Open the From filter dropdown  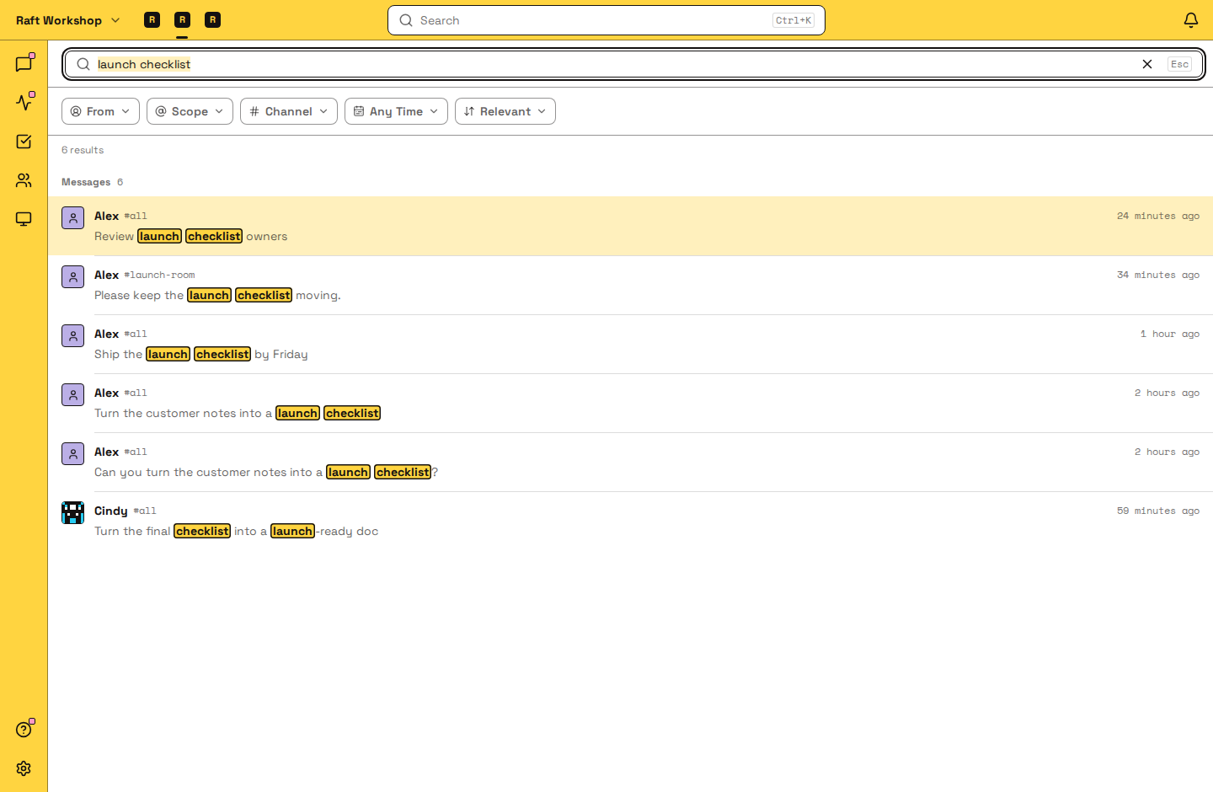pos(100,111)
